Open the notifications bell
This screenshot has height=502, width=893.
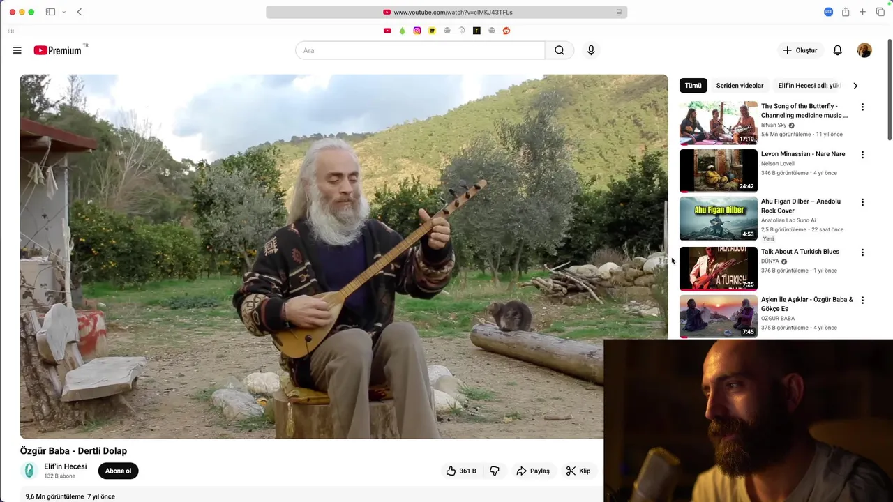click(838, 50)
